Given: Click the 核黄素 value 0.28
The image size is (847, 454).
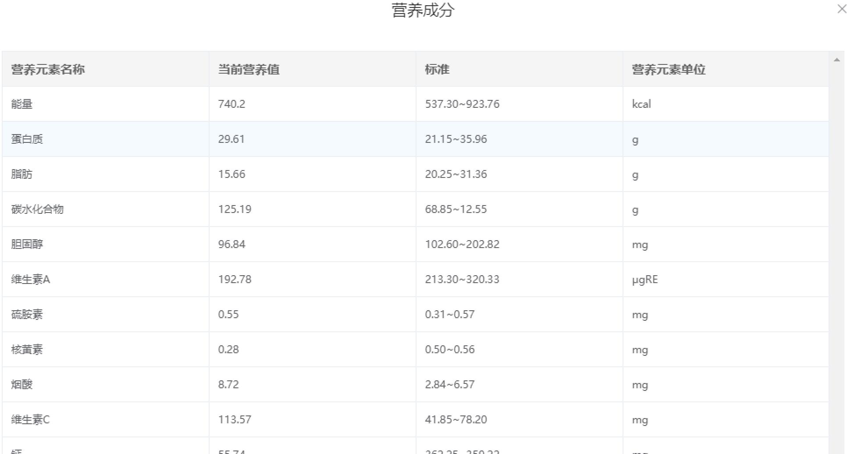Looking at the screenshot, I should coord(228,350).
